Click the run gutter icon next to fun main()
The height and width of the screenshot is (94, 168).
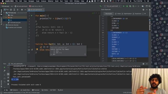31,16
